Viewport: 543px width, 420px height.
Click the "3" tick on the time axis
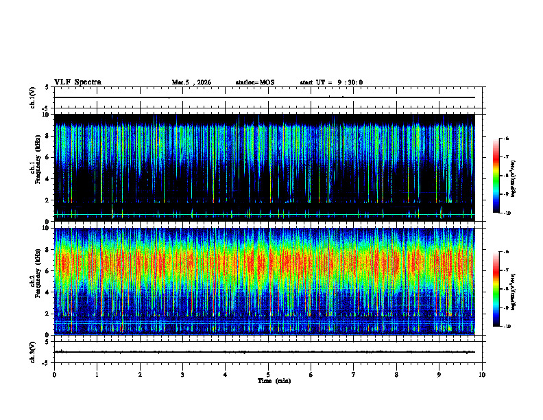click(182, 375)
